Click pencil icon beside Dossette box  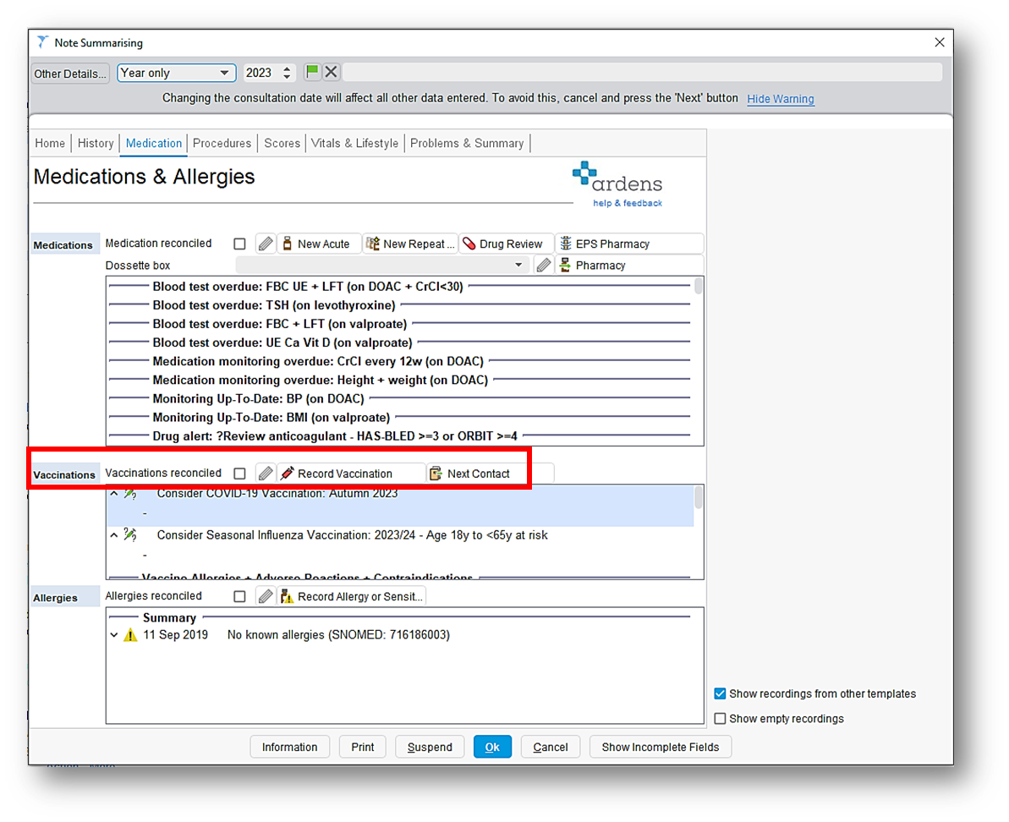pyautogui.click(x=543, y=265)
